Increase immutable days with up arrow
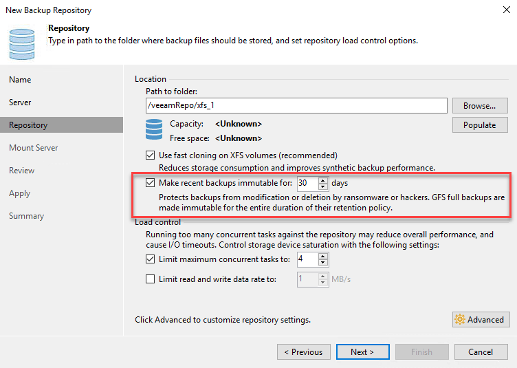Viewport: 517px width, 368px height. (323, 180)
